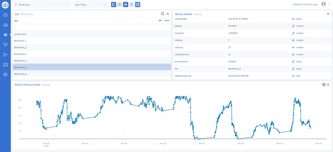
Task: Open the settings gear in left sidebar
Action: click(5, 75)
